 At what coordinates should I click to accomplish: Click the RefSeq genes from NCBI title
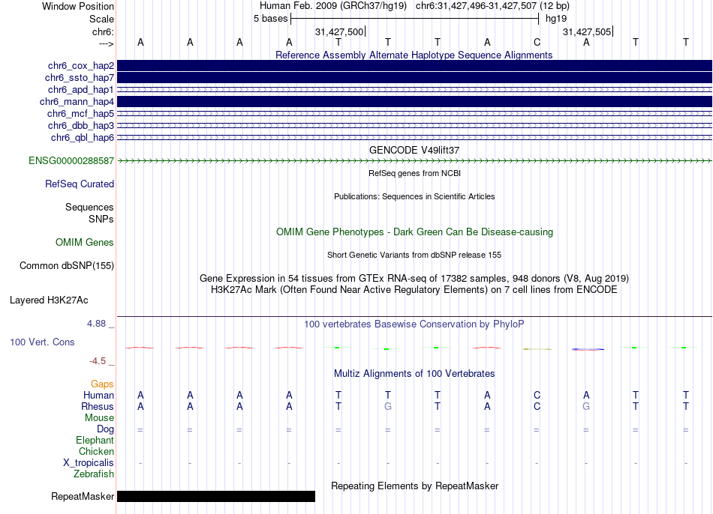click(415, 173)
